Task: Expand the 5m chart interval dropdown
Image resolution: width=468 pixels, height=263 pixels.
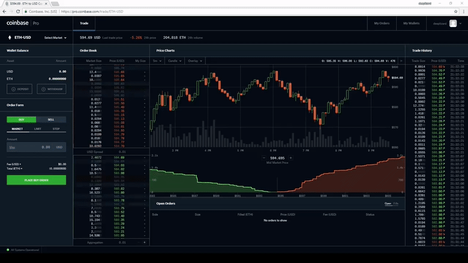Action: pyautogui.click(x=157, y=61)
